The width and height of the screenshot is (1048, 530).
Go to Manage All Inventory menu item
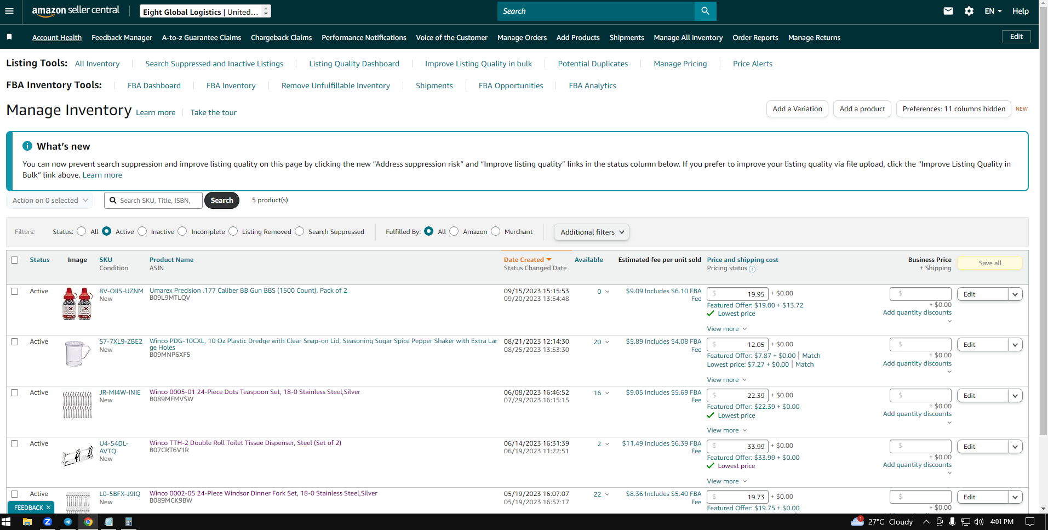pyautogui.click(x=688, y=37)
